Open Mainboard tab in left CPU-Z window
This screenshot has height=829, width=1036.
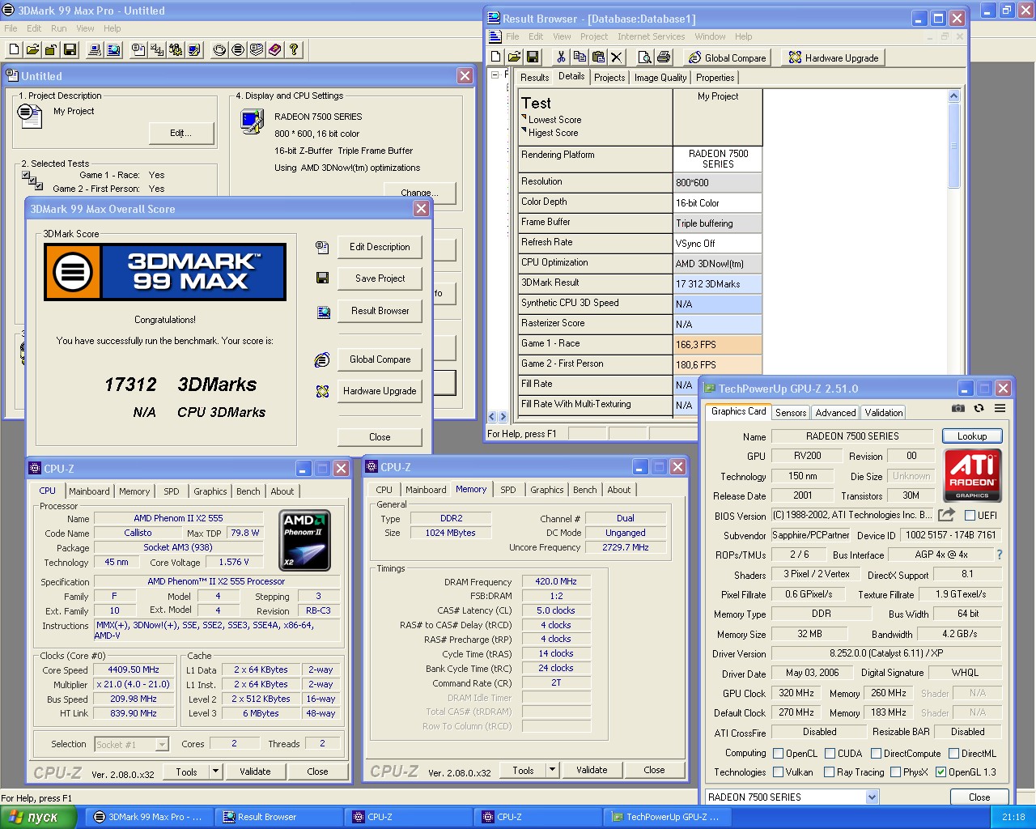pos(89,491)
